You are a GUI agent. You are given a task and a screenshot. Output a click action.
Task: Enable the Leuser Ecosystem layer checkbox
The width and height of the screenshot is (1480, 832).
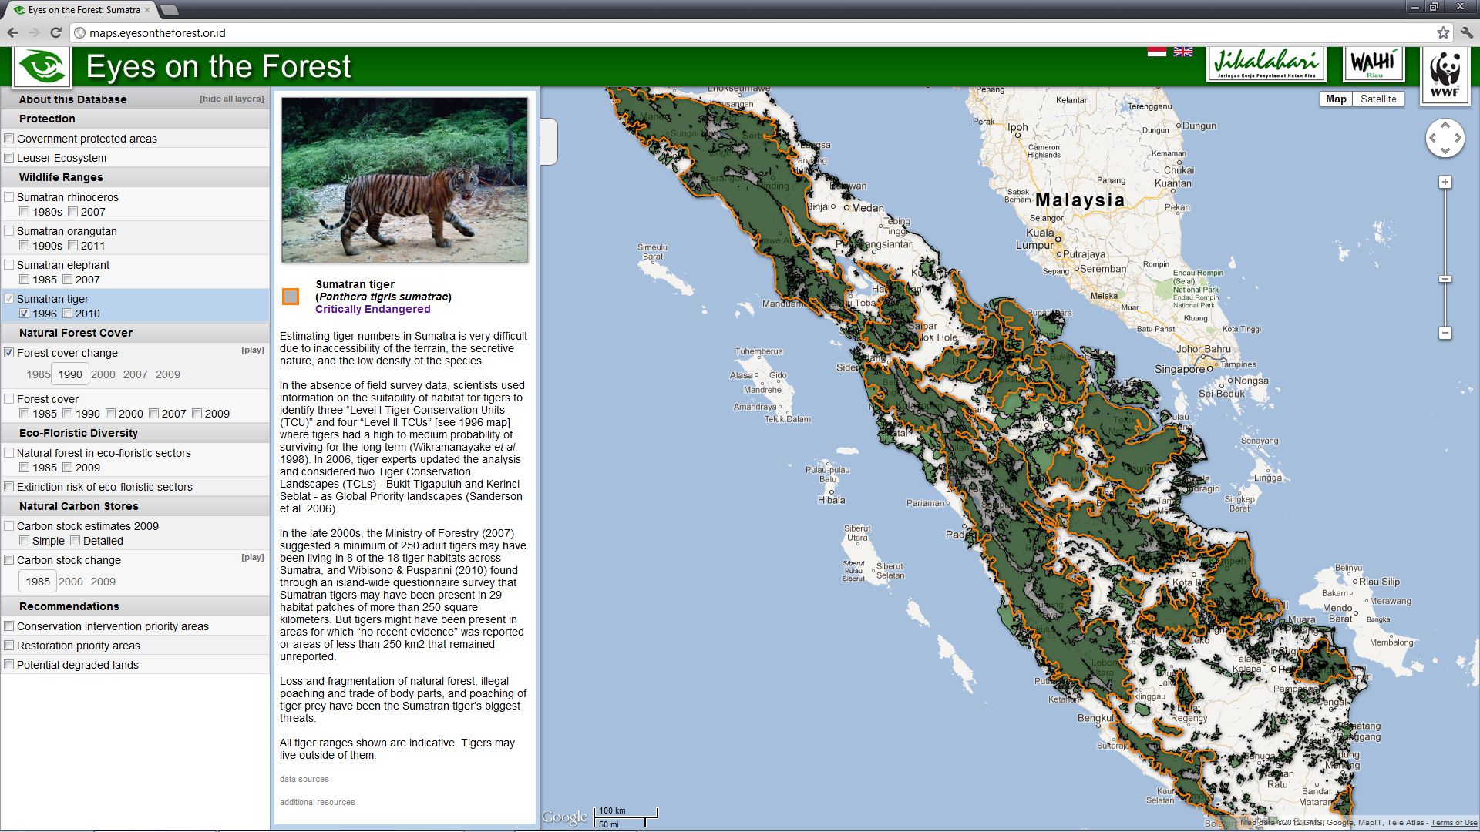pos(9,158)
